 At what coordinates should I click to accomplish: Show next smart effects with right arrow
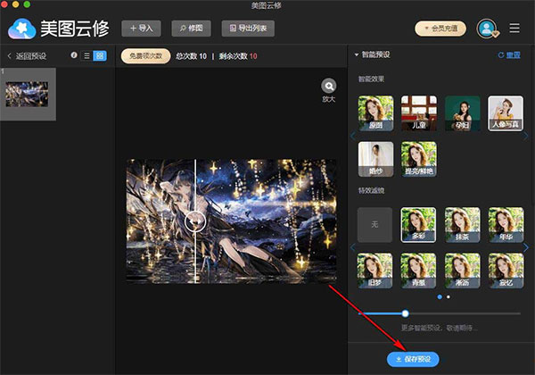click(525, 137)
